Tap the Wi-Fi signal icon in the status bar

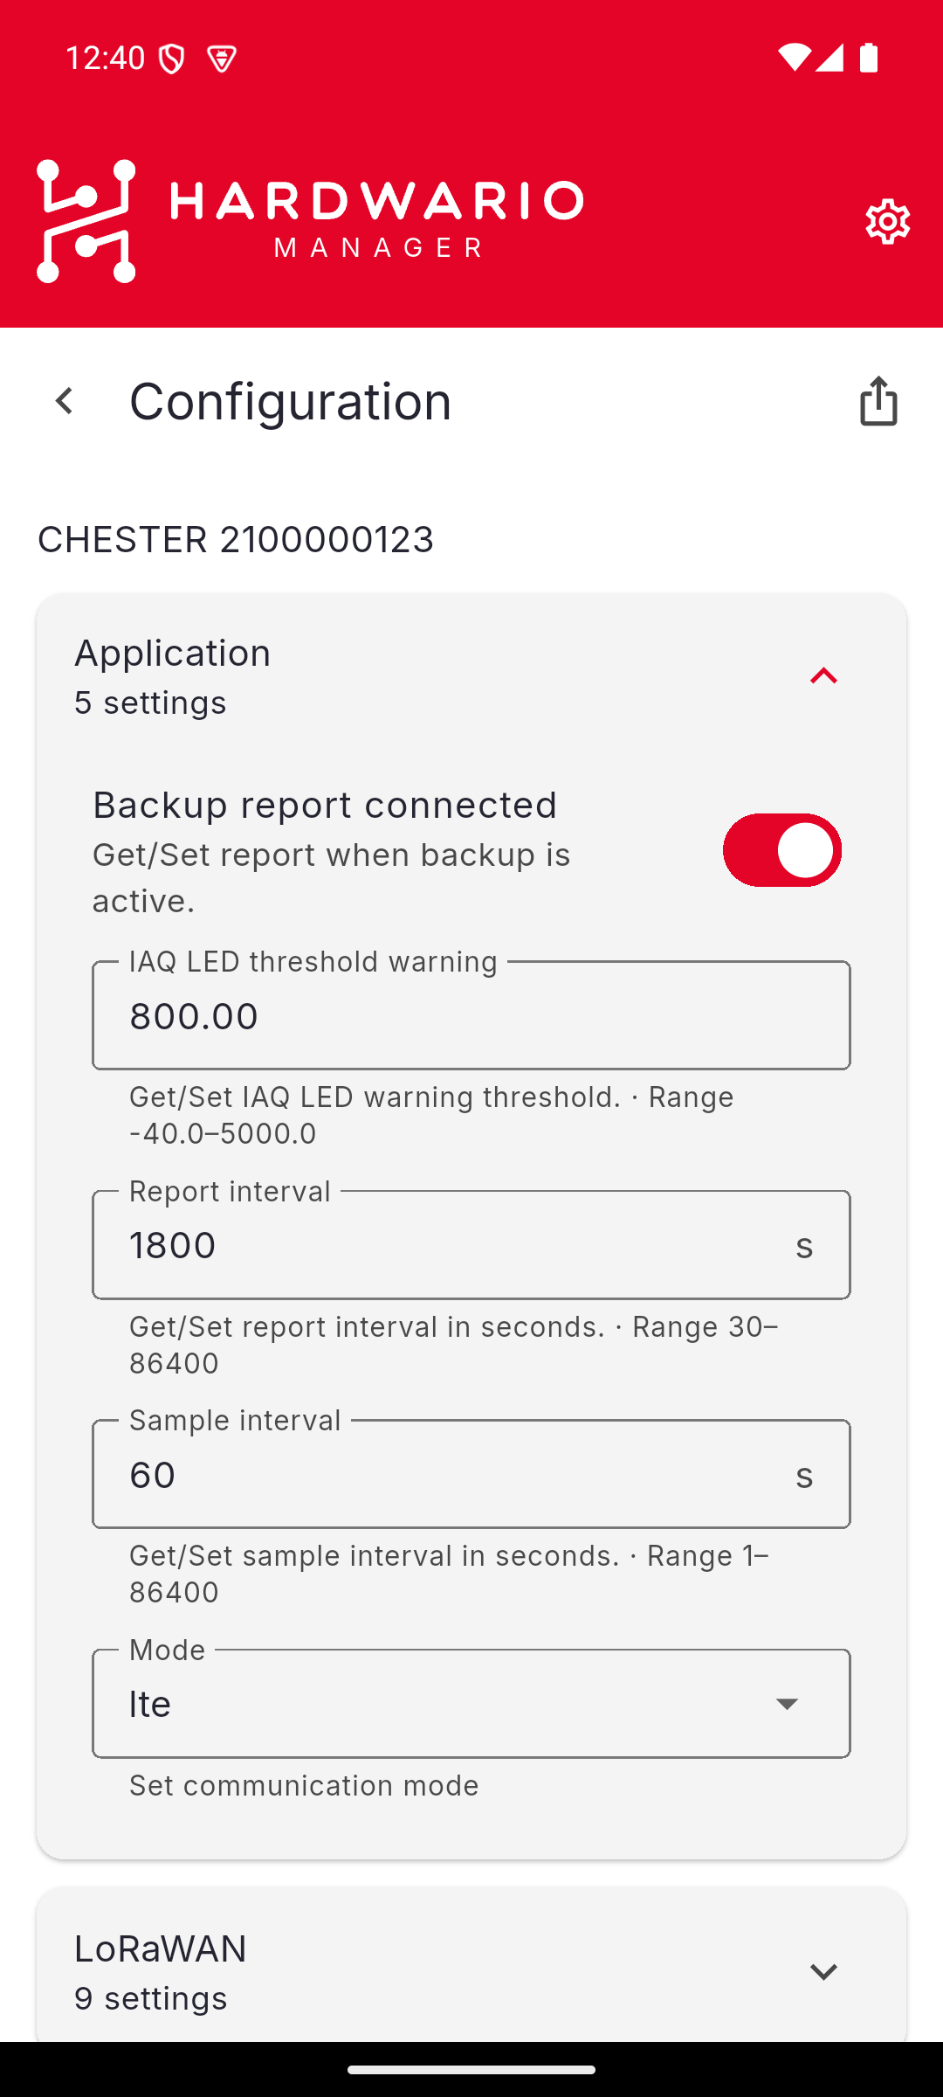click(794, 58)
